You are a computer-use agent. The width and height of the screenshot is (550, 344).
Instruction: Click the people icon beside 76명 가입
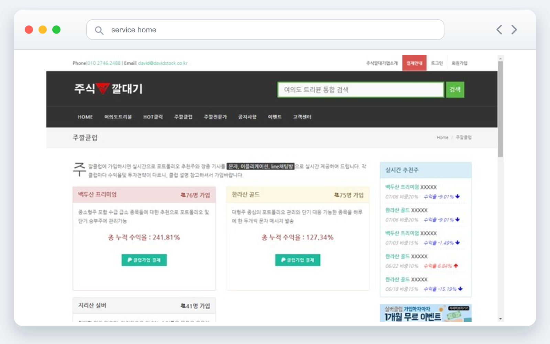(183, 195)
